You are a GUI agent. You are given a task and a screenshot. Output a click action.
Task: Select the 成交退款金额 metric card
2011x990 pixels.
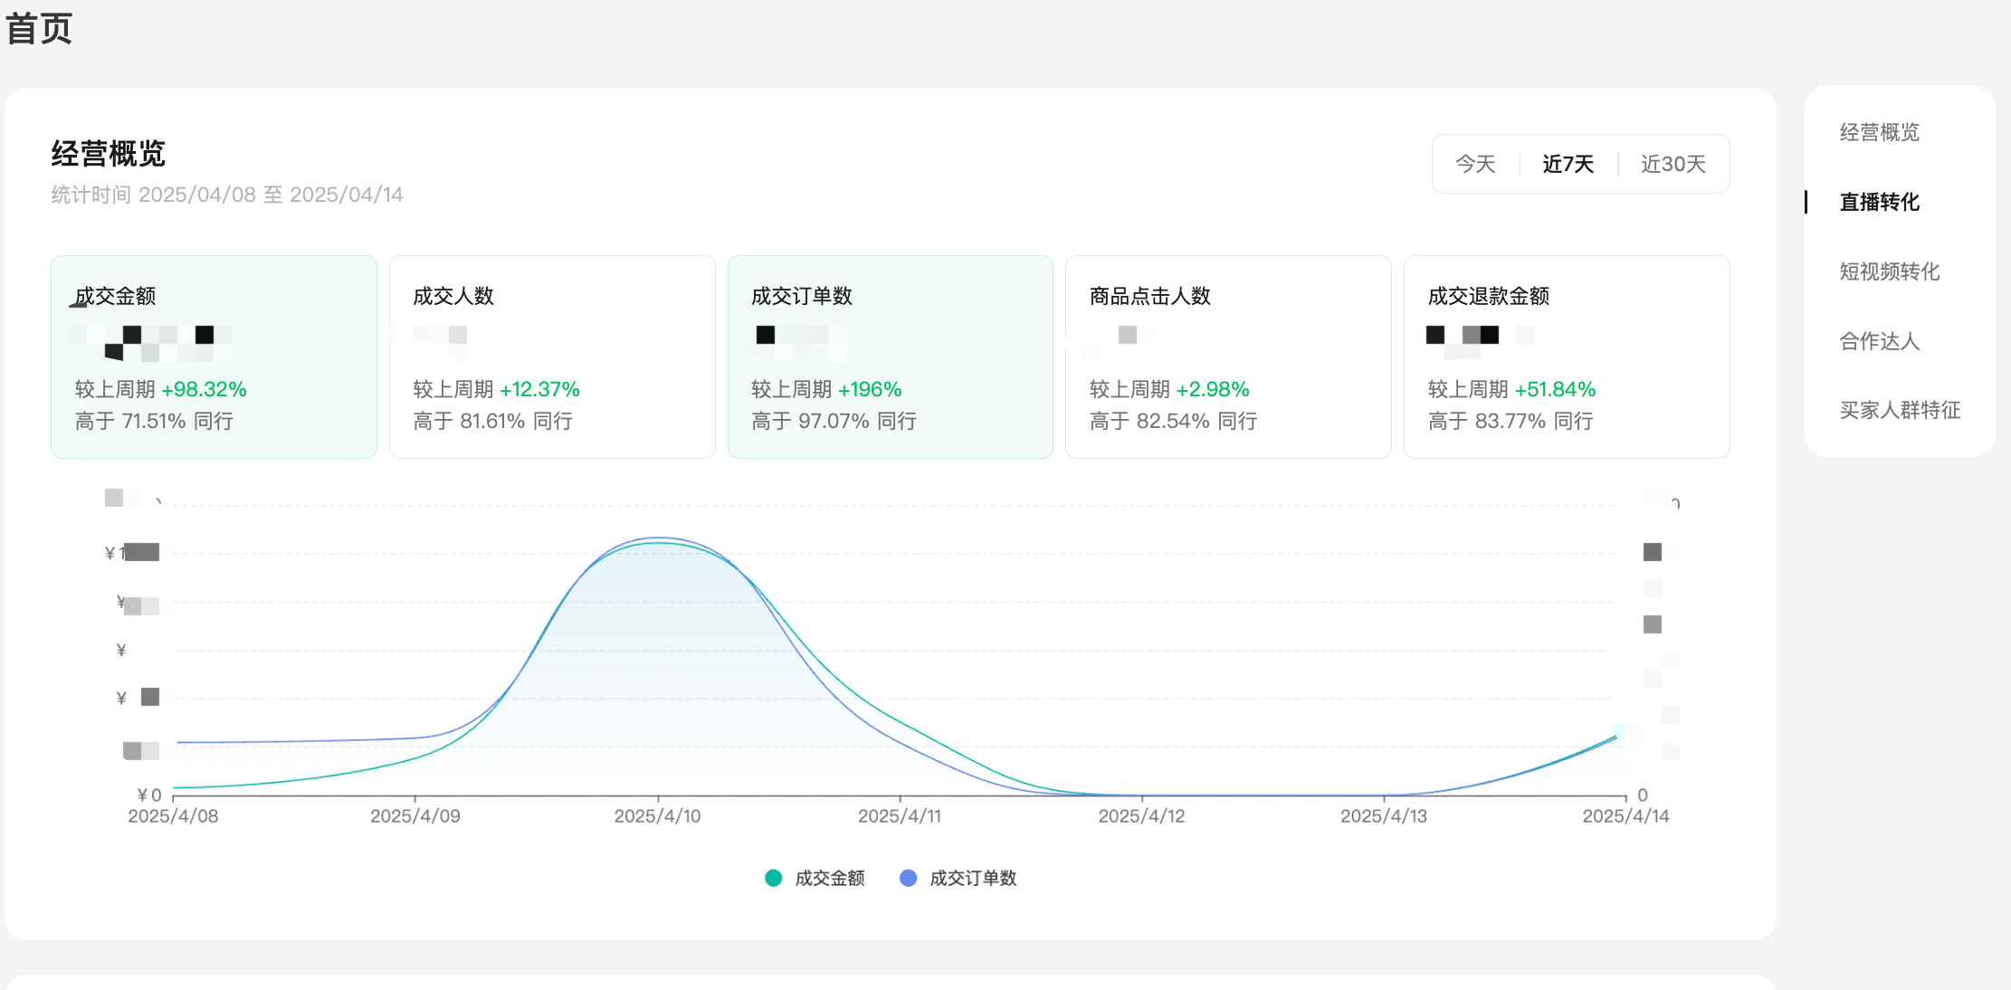pos(1566,357)
